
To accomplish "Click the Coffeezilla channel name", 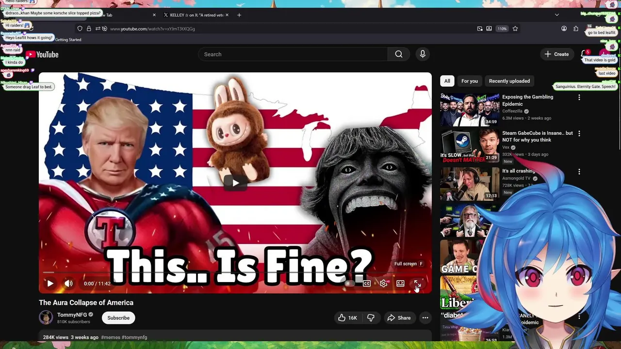I will point(512,111).
